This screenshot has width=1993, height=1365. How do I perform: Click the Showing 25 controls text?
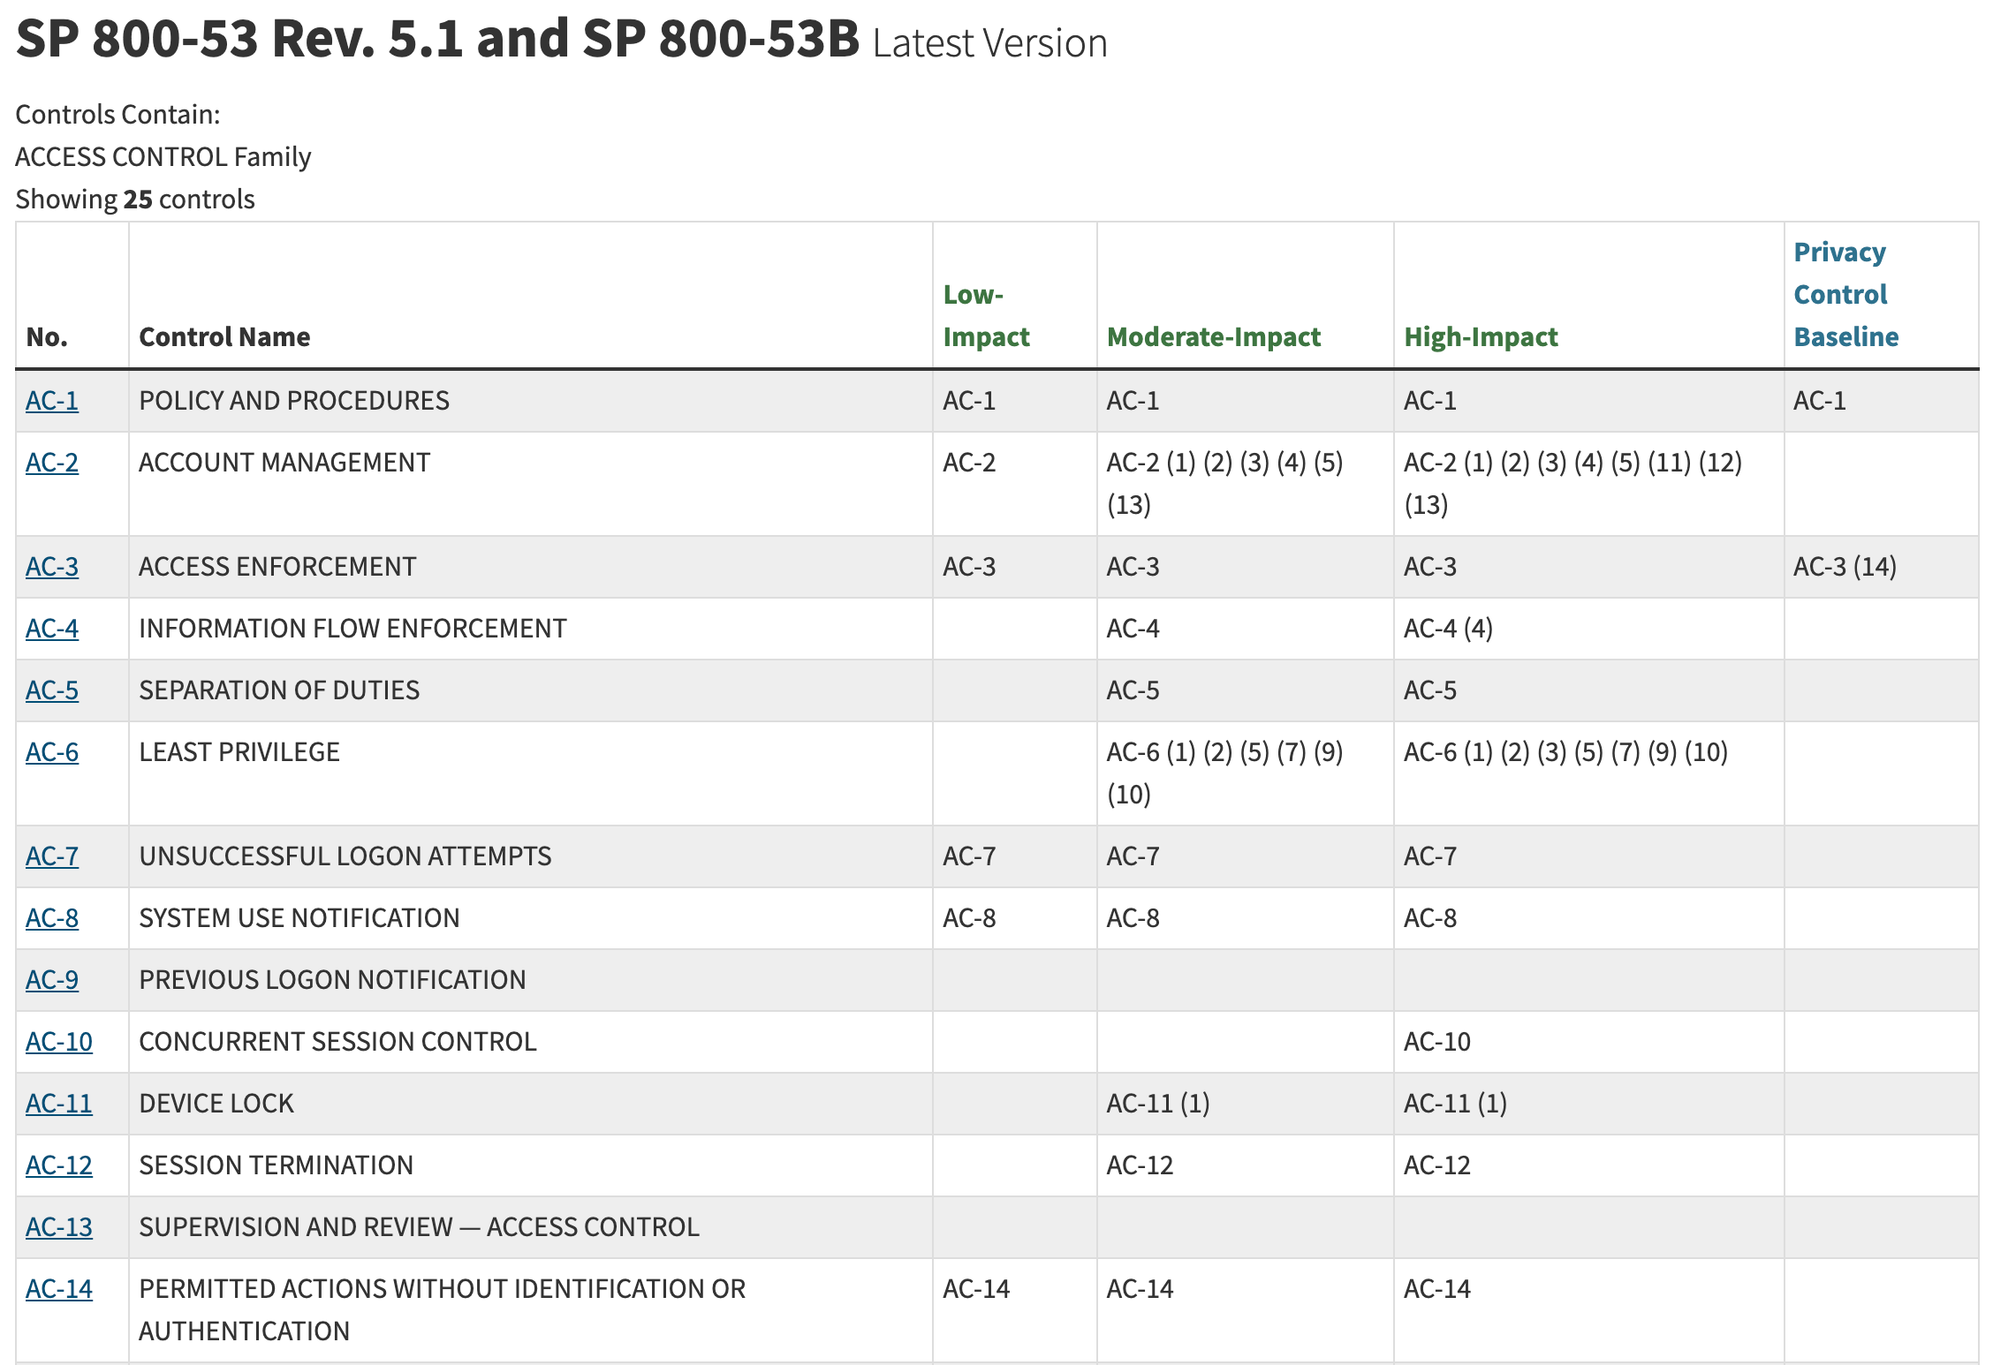point(135,199)
